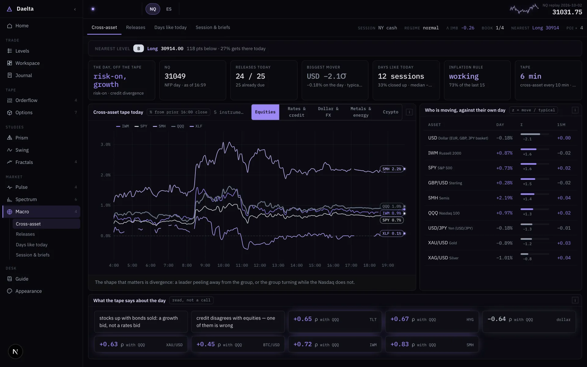Open the Levels page
This screenshot has height=367, width=587.
(x=42, y=51)
